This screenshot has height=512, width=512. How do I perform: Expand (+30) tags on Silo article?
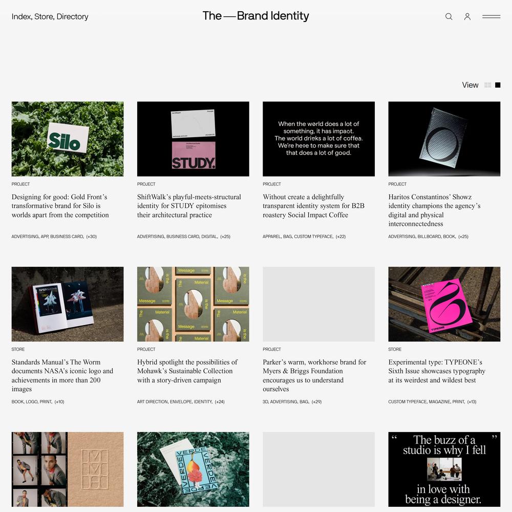tap(92, 237)
